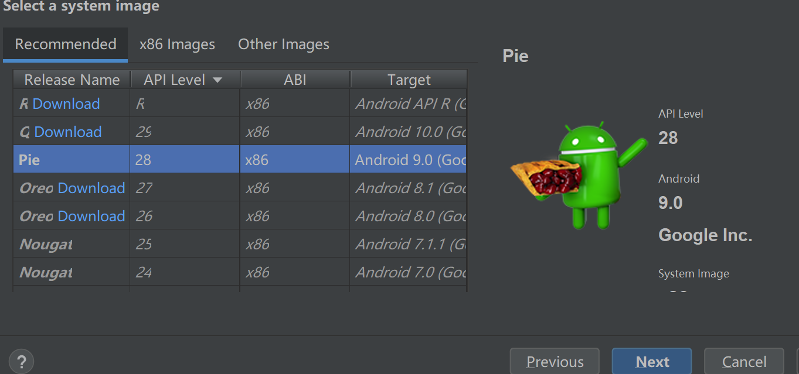Click API level 26 cell

coord(185,215)
